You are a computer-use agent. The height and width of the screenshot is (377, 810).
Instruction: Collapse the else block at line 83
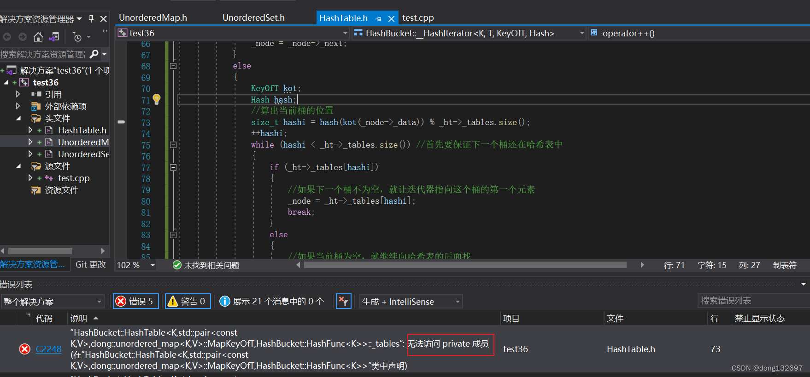pyautogui.click(x=173, y=235)
